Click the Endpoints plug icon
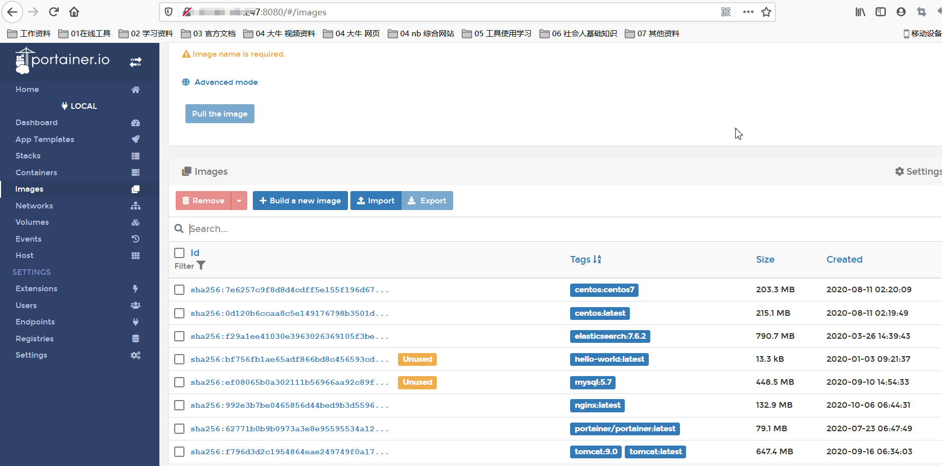This screenshot has width=942, height=466. tap(135, 322)
